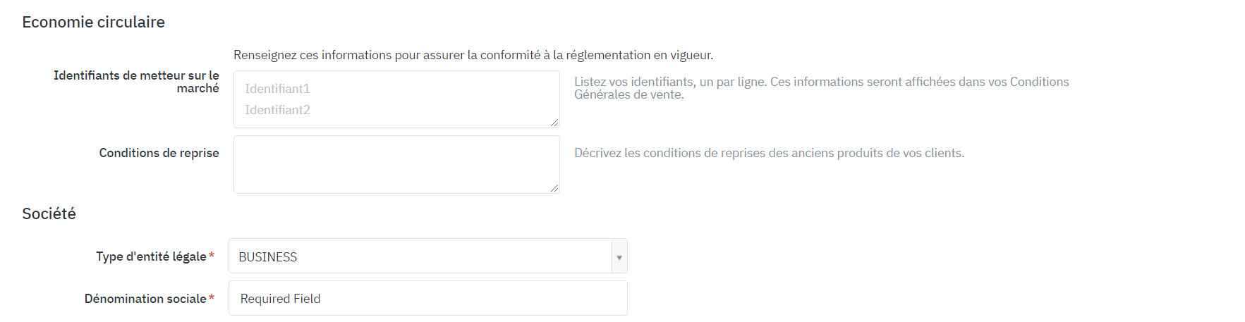The width and height of the screenshot is (1245, 322).
Task: Click the 'Société' section heading
Action: [x=49, y=213]
